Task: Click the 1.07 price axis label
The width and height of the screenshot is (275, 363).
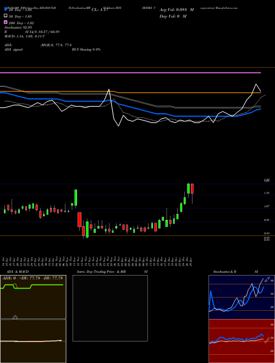Action: tap(266, 206)
